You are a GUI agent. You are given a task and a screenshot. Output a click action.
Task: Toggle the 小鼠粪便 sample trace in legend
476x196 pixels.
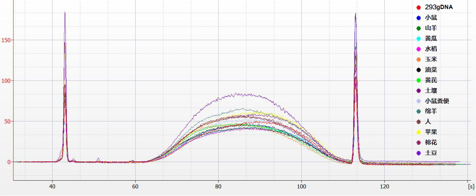click(437, 101)
